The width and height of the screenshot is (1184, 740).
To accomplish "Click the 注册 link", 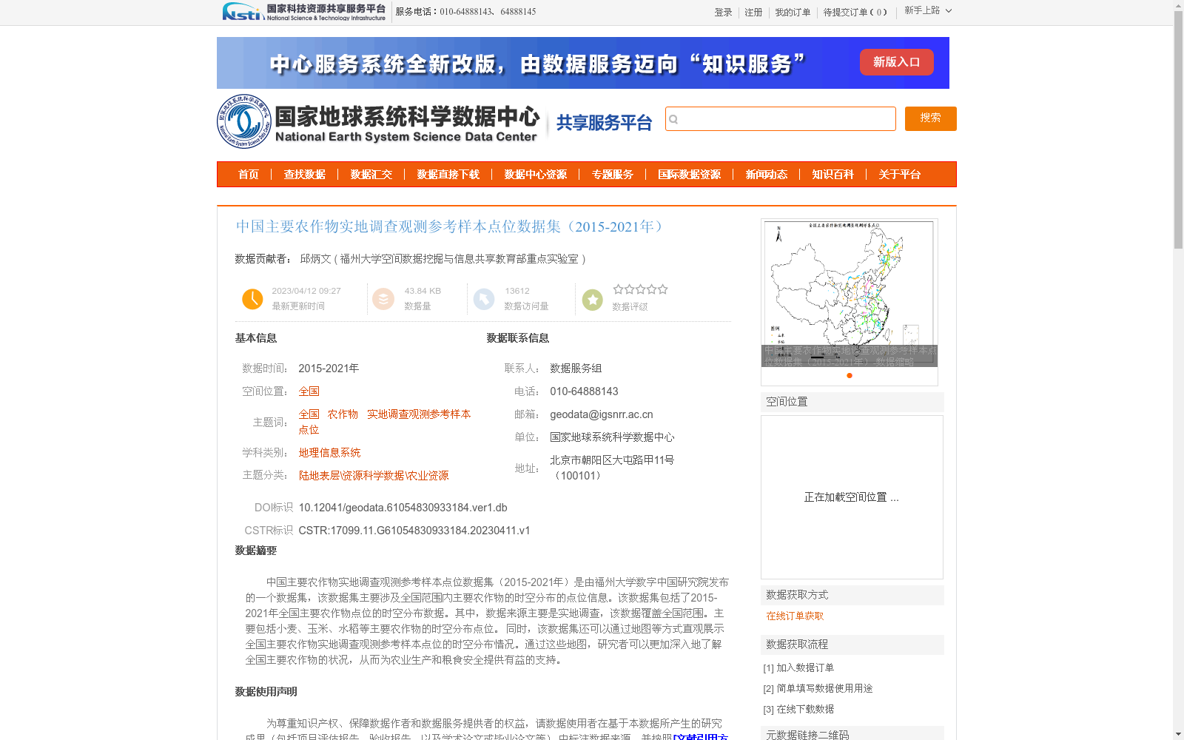I will pyautogui.click(x=753, y=13).
